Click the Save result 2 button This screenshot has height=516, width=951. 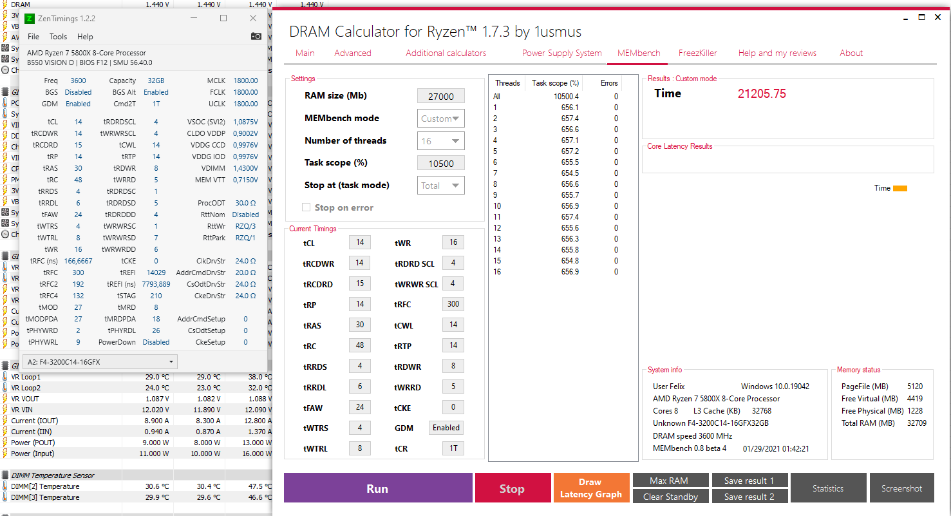pos(749,497)
